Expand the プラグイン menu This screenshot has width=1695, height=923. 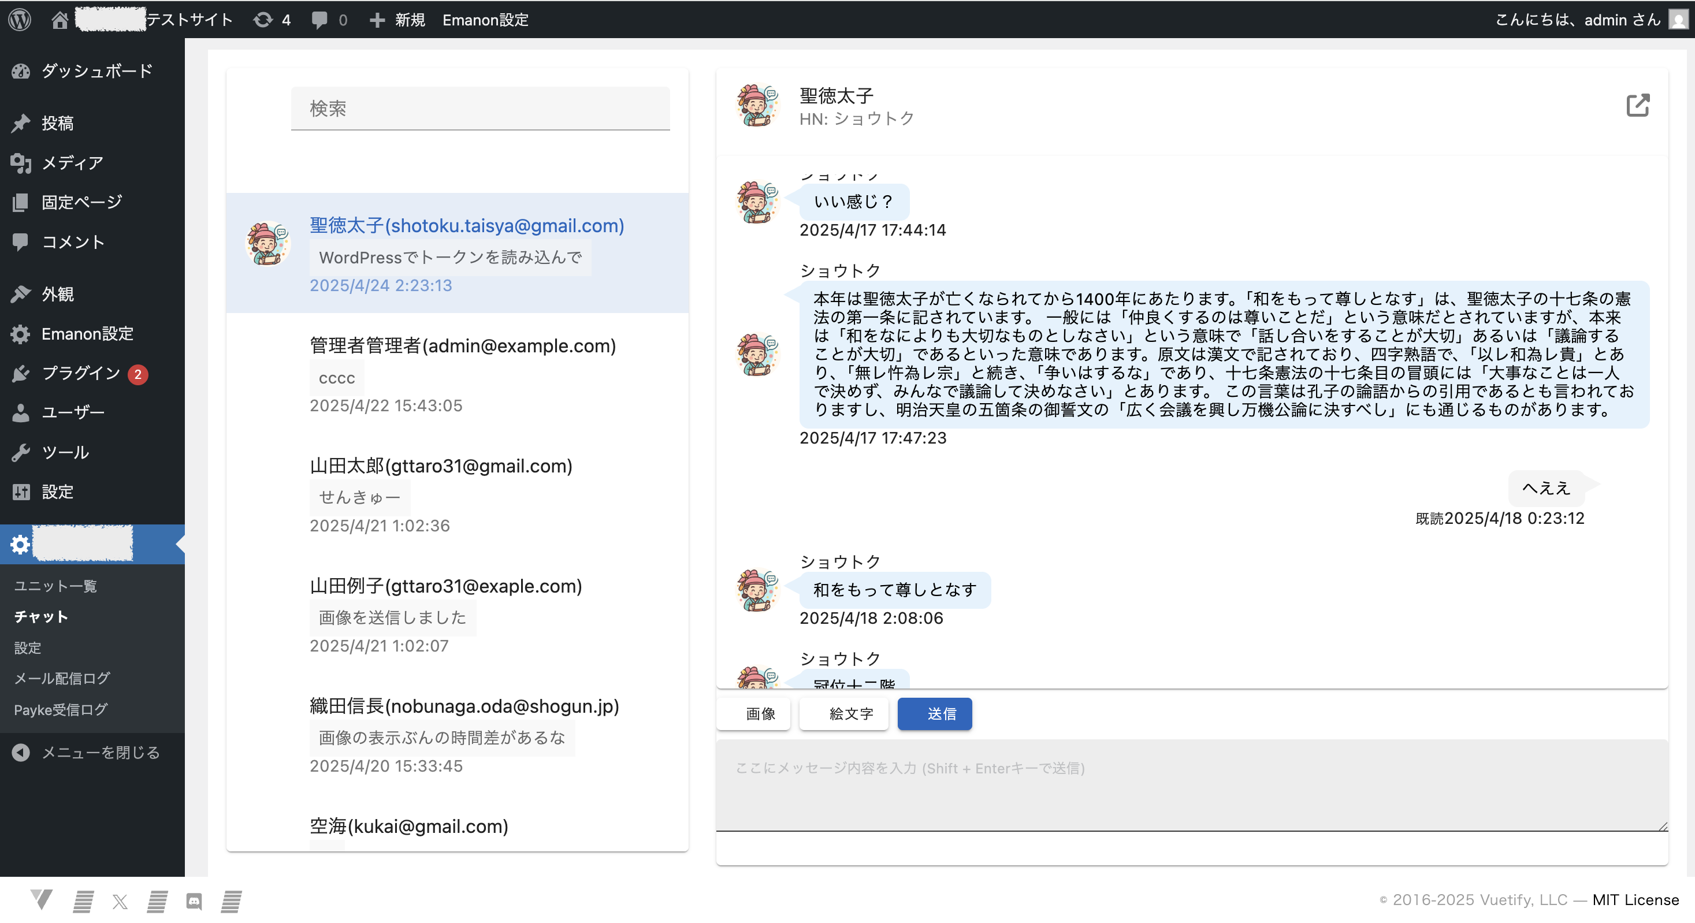[81, 373]
